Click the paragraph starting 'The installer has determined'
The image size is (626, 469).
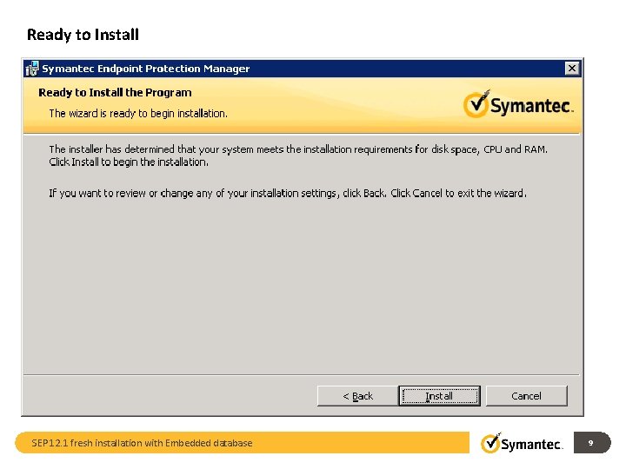(298, 155)
